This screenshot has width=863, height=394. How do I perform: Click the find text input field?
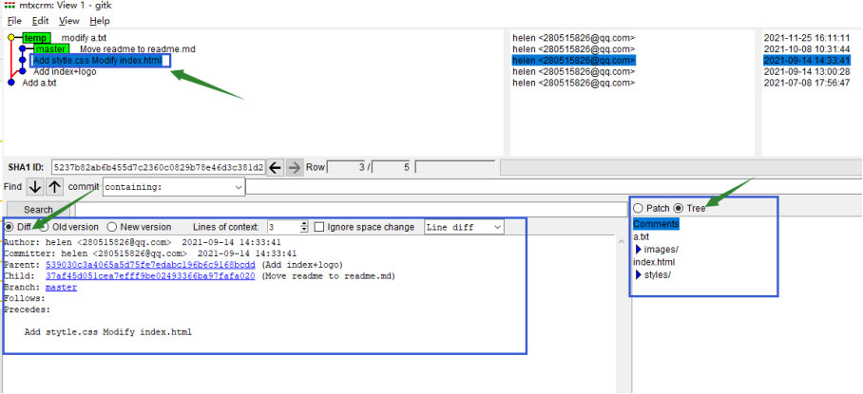click(554, 187)
